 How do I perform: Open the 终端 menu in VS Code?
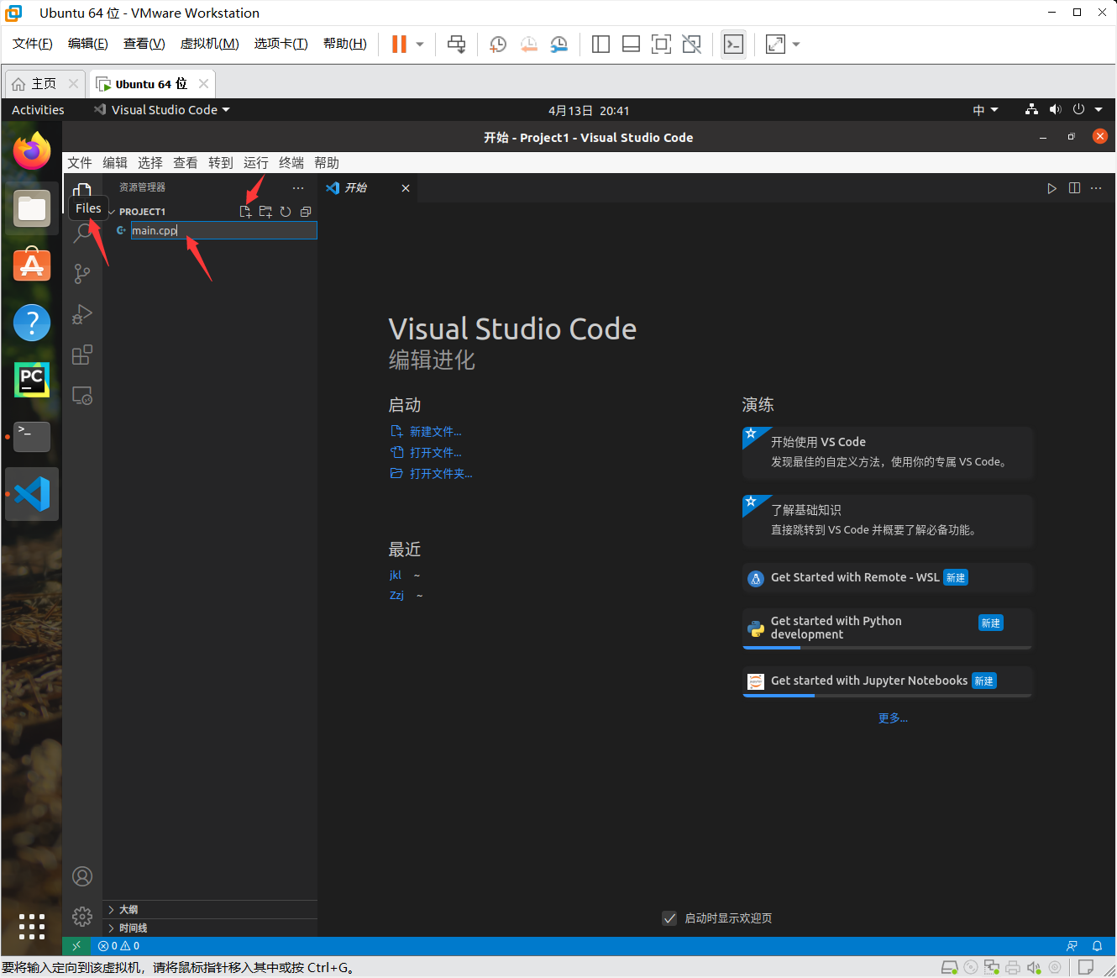point(291,163)
